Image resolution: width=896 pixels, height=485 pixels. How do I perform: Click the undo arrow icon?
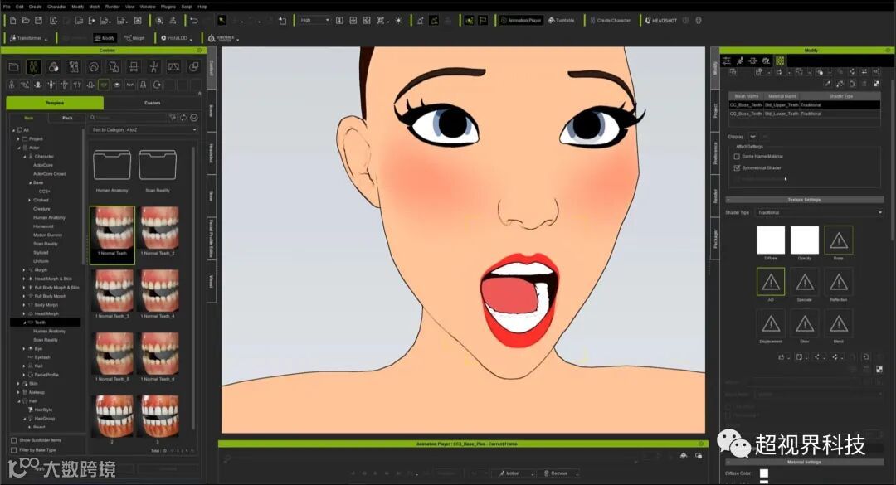(x=193, y=20)
